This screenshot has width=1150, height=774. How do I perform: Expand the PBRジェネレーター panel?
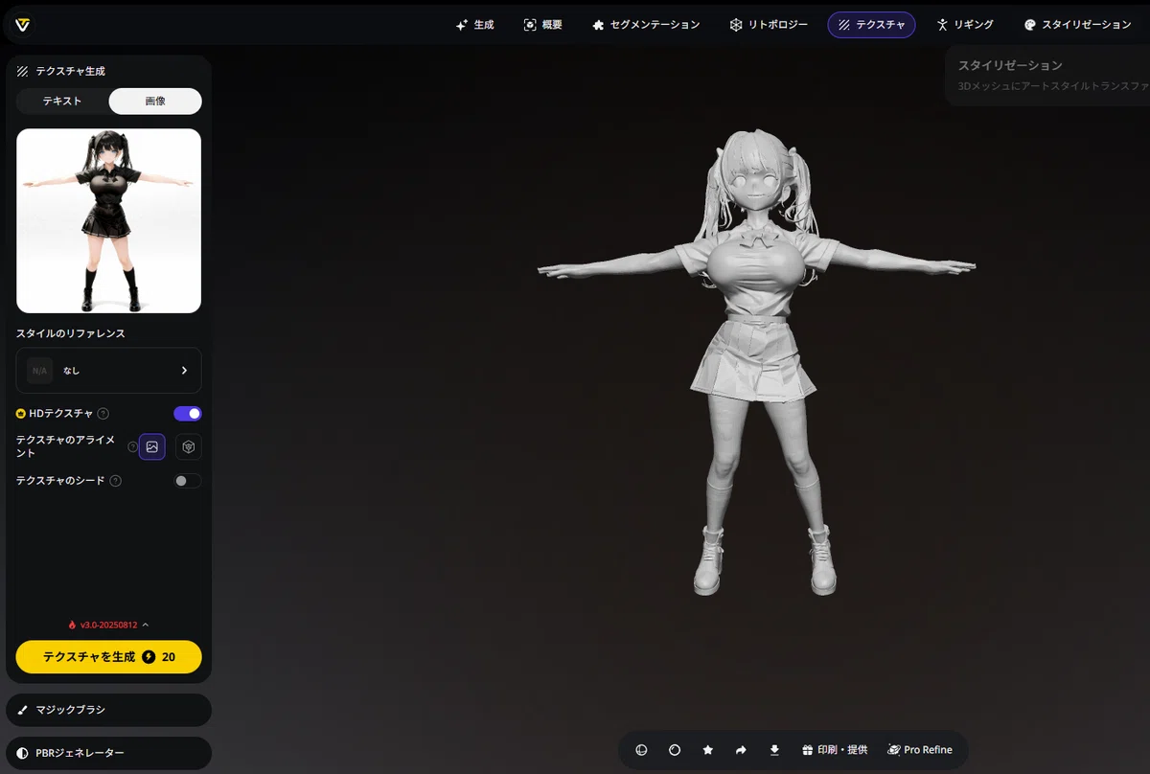pyautogui.click(x=109, y=753)
